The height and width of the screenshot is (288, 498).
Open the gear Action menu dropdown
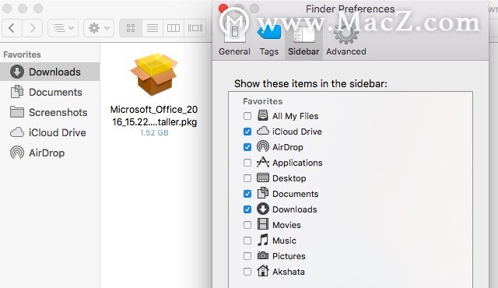click(x=99, y=28)
